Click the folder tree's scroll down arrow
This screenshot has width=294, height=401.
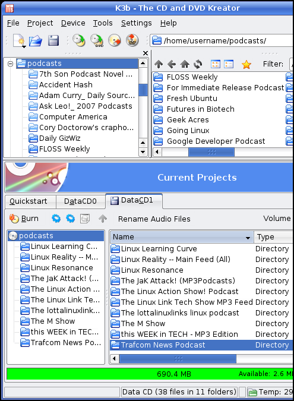(x=143, y=152)
